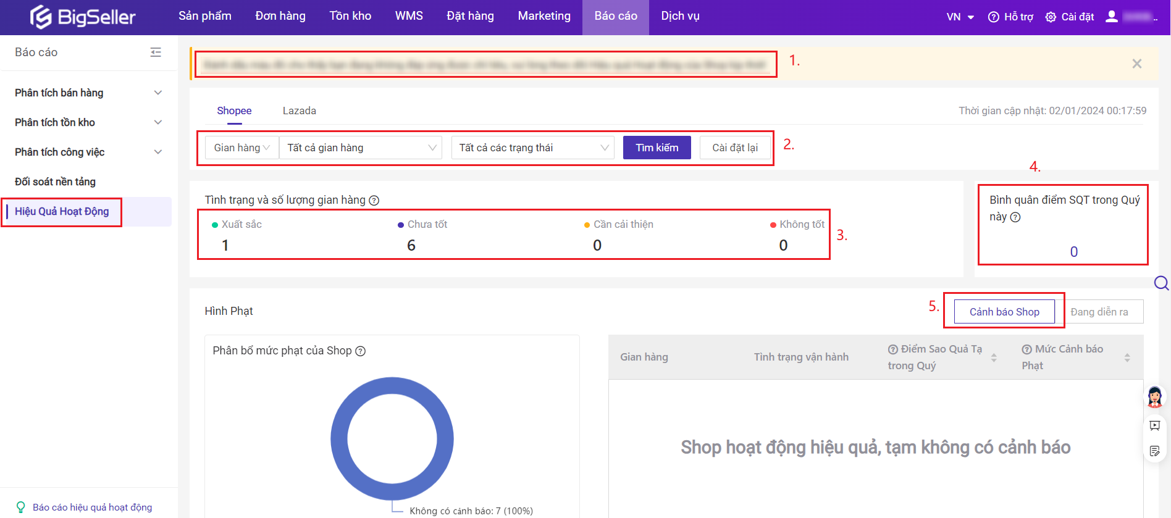Click the Cài đặt lại reset button
This screenshot has height=518, width=1171.
pos(734,148)
